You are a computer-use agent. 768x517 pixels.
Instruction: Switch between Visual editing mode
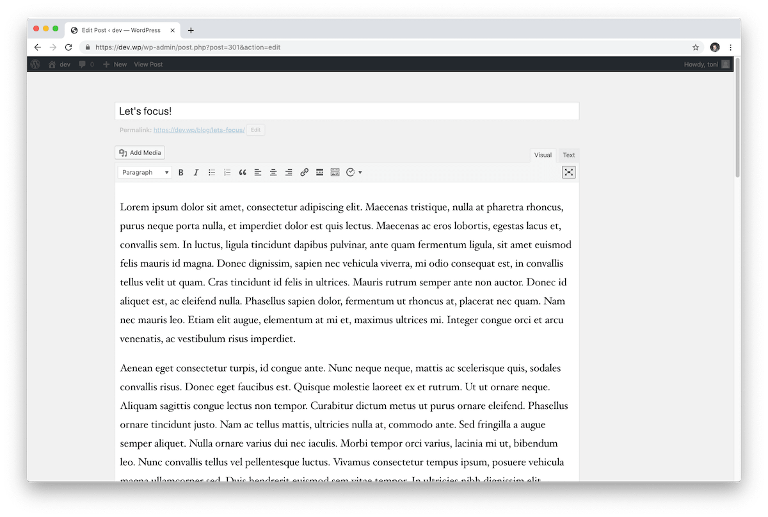pyautogui.click(x=542, y=155)
